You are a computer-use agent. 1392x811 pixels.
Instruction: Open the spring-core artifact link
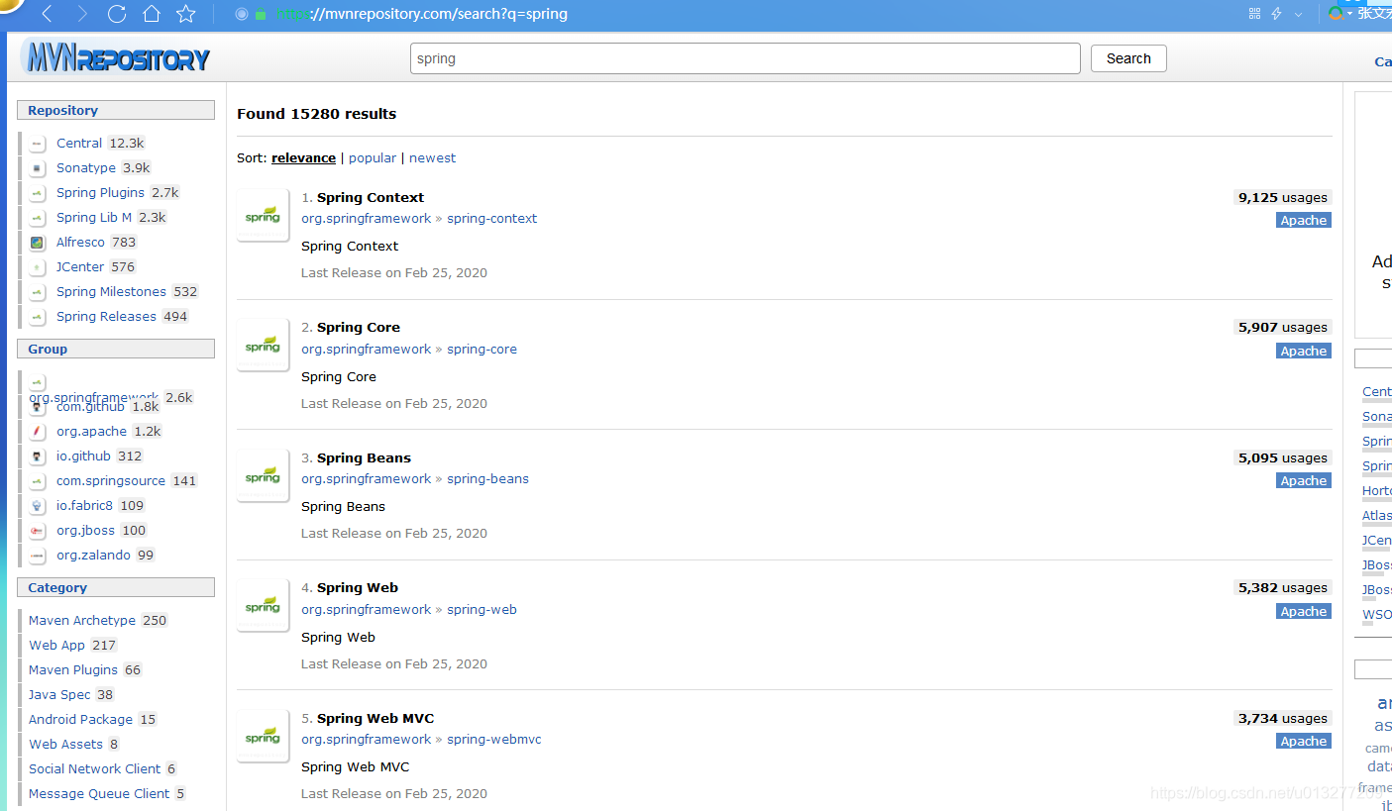482,350
